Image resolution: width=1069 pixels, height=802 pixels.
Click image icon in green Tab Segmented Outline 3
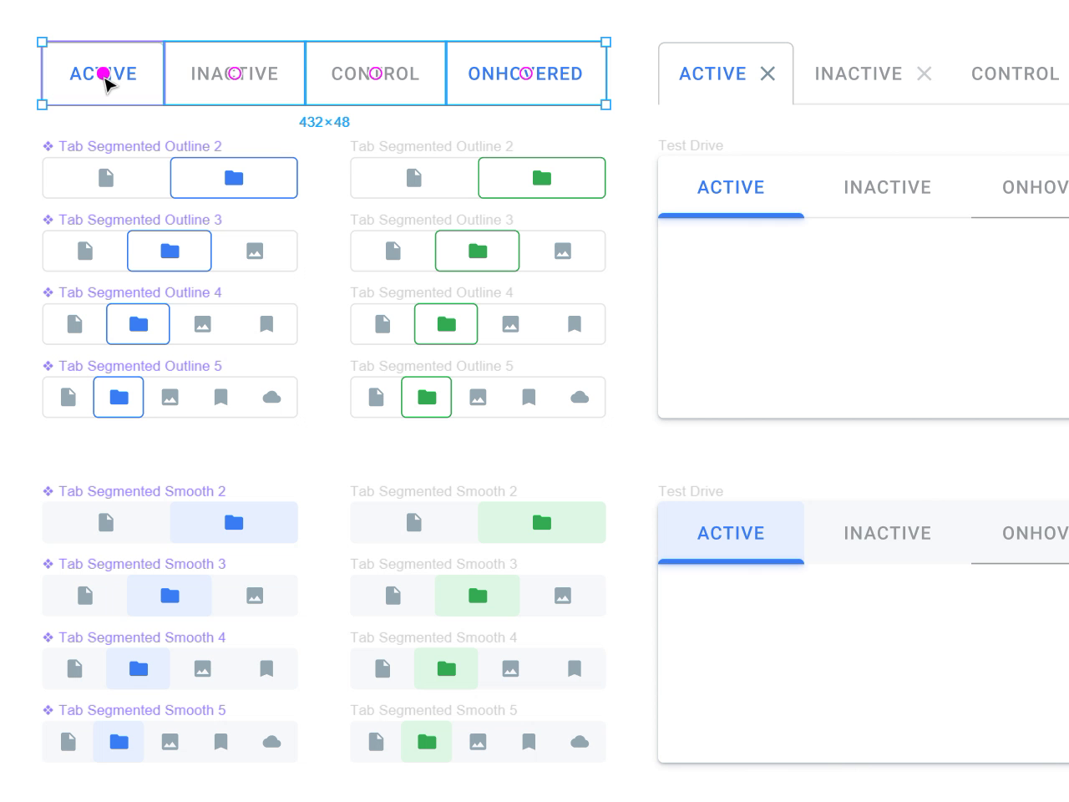563,251
